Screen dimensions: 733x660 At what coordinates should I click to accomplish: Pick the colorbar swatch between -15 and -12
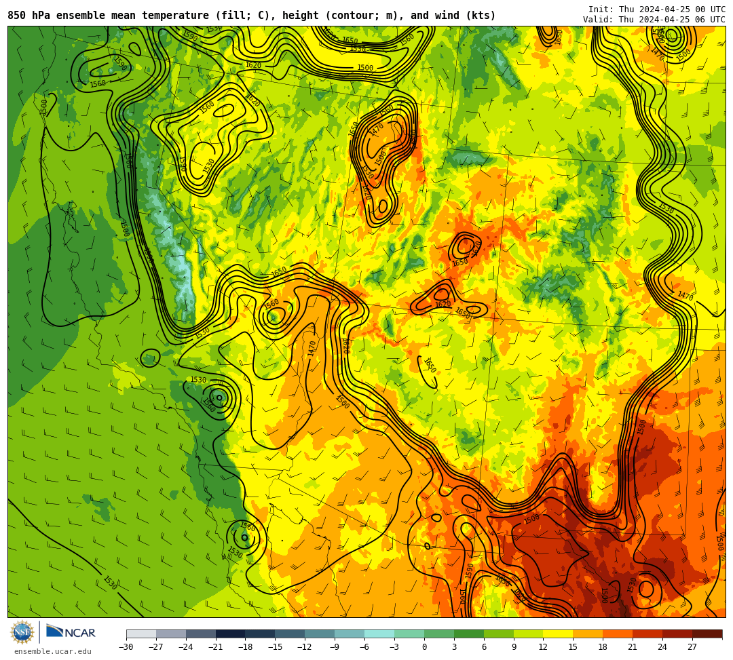[x=290, y=634]
